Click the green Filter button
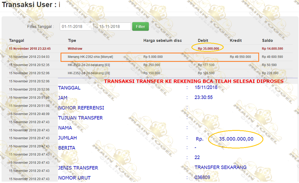 [x=140, y=26]
